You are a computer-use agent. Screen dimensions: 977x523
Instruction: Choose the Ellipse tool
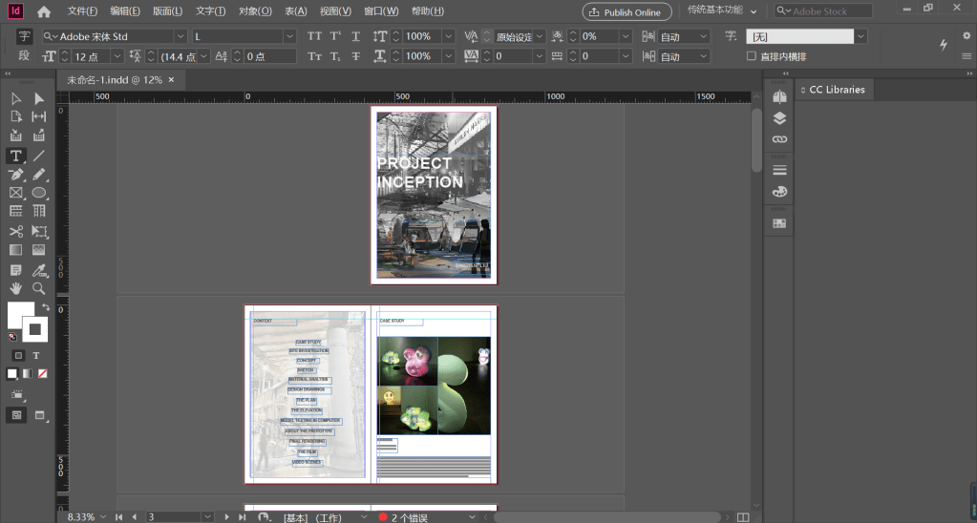[39, 193]
